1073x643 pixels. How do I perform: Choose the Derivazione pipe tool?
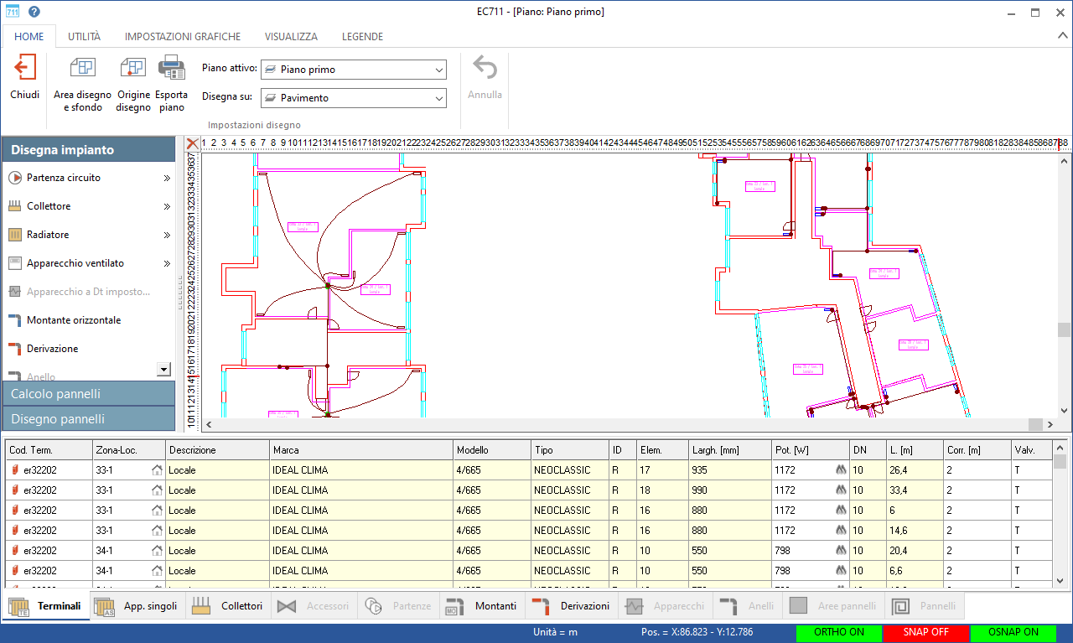[x=52, y=349]
